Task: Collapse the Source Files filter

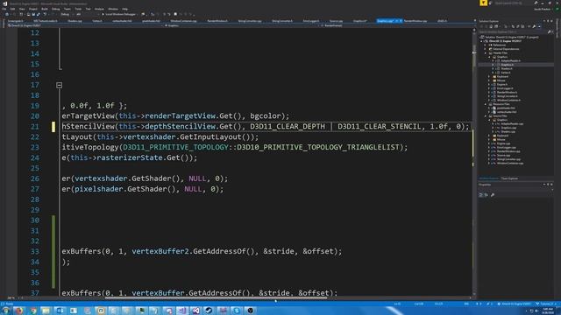Action: pos(486,116)
